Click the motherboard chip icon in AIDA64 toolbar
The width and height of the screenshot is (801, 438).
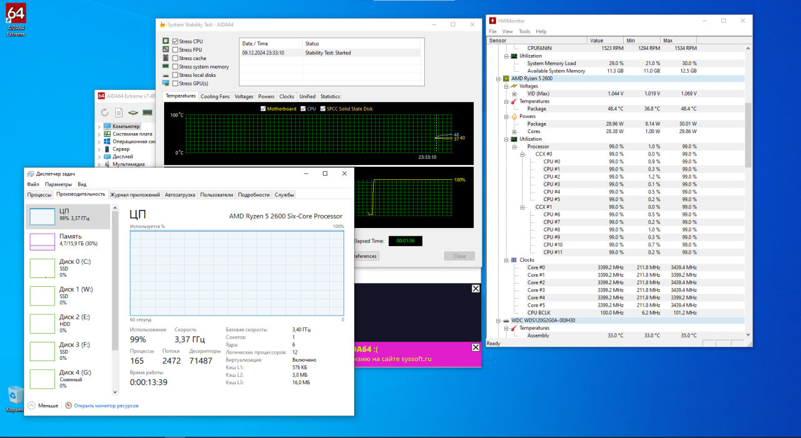(133, 112)
